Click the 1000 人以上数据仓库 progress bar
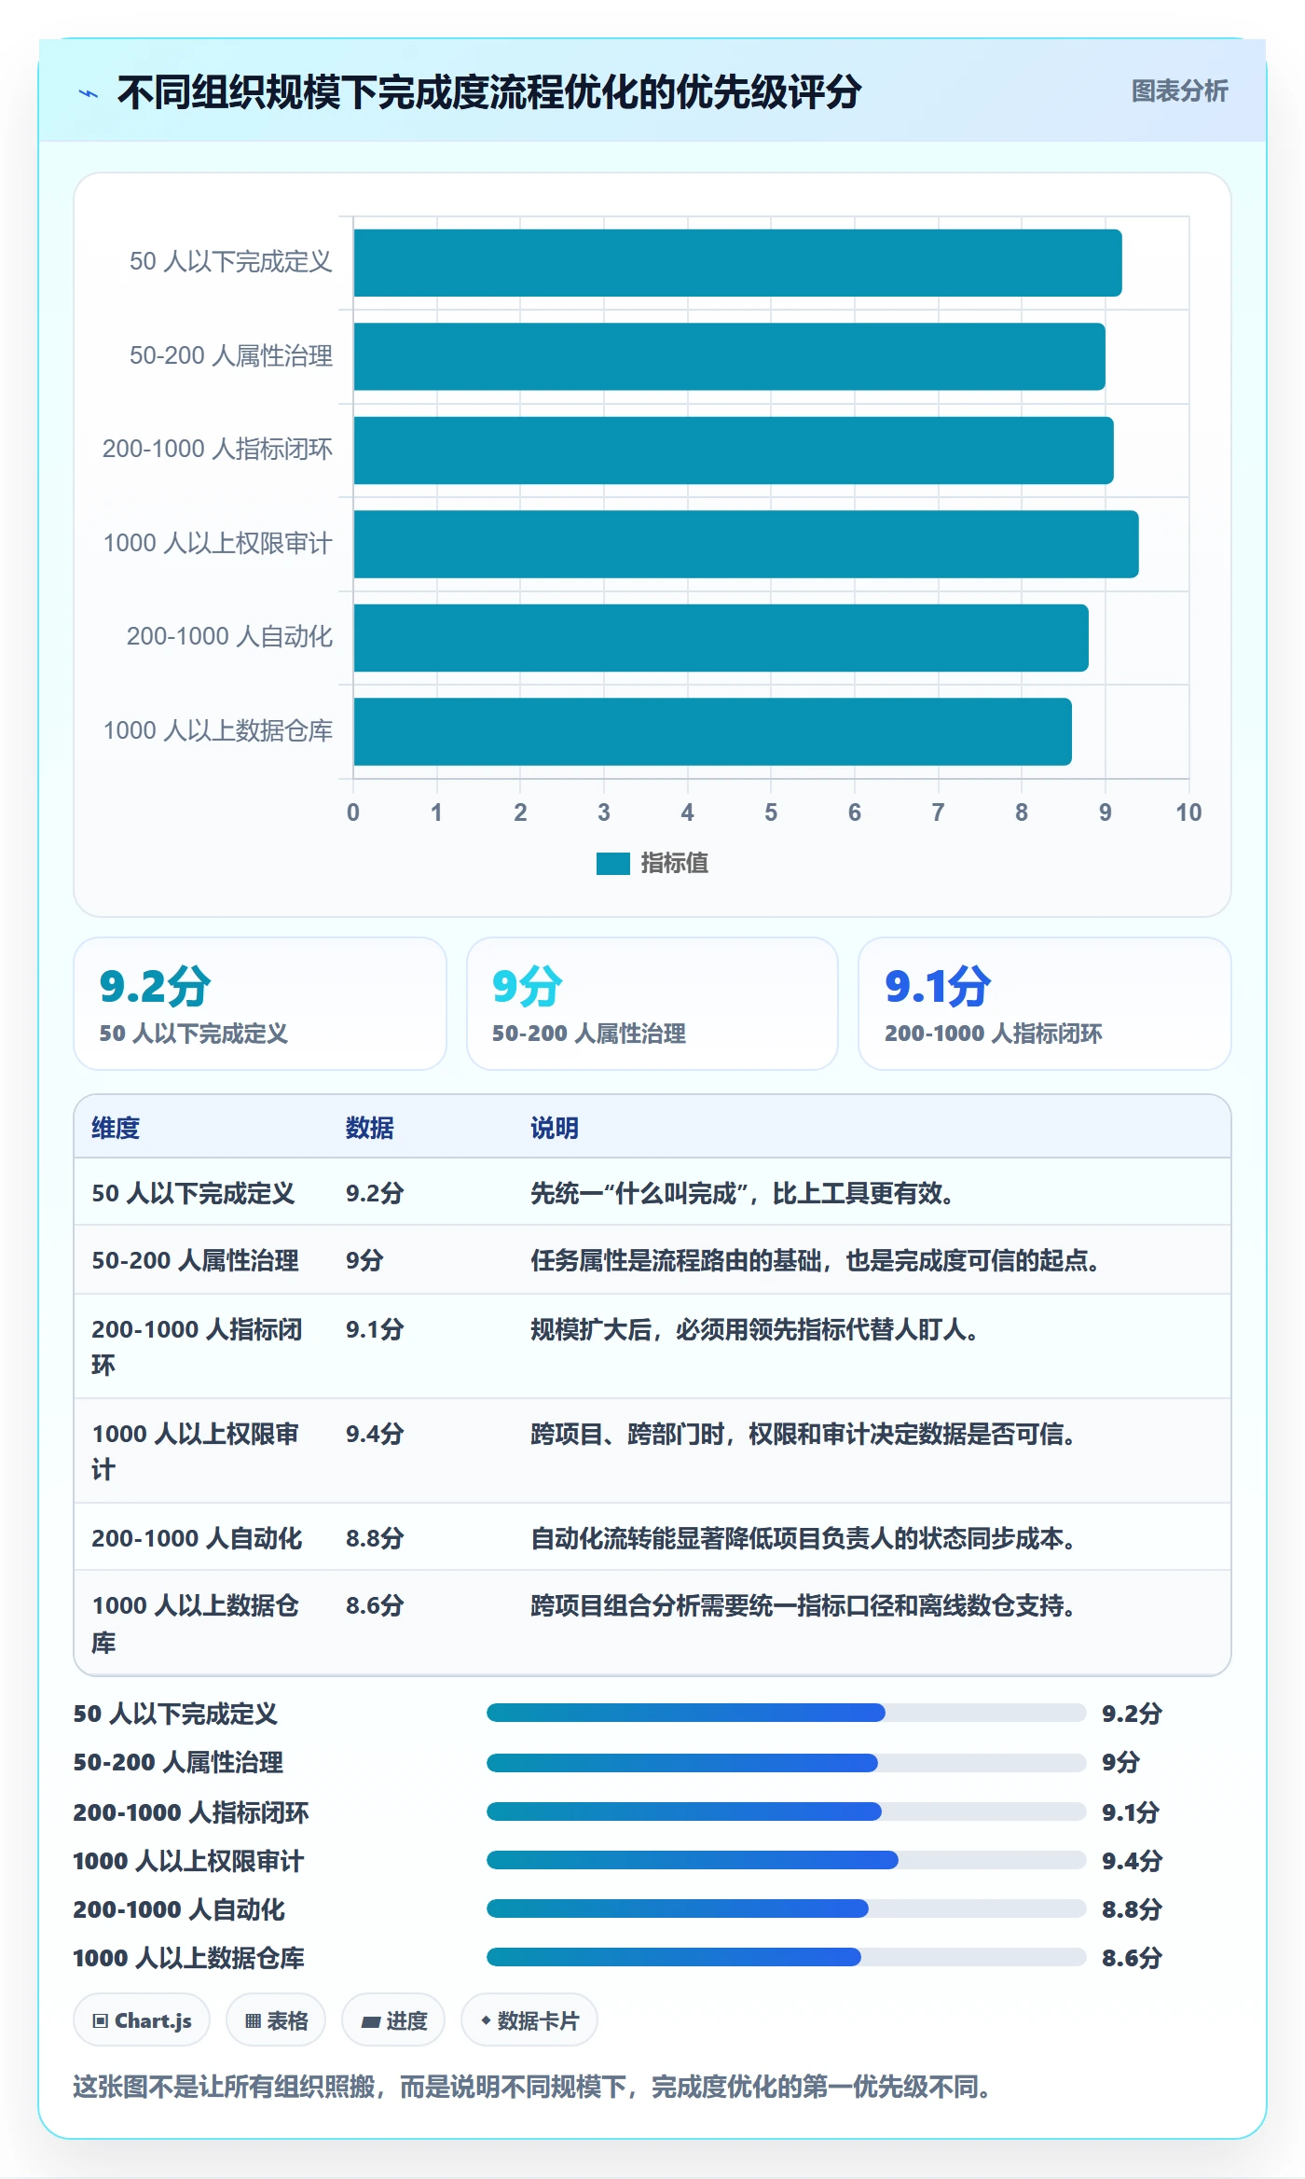The image size is (1305, 2179). (x=787, y=1957)
